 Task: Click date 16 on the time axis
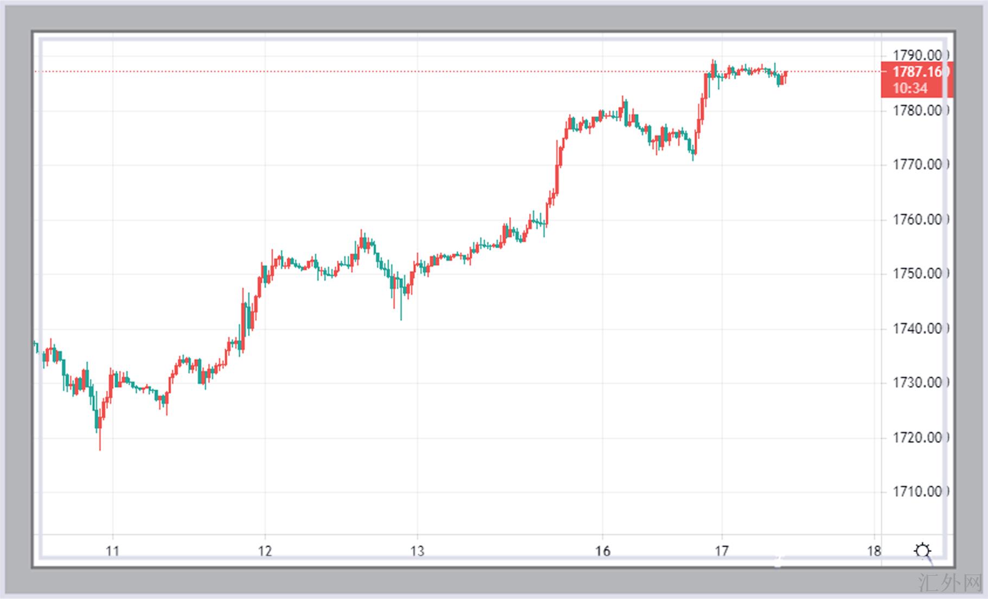click(602, 551)
